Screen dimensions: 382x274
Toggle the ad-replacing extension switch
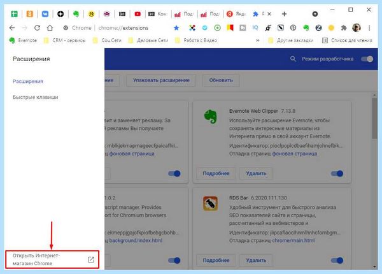pyautogui.click(x=174, y=173)
